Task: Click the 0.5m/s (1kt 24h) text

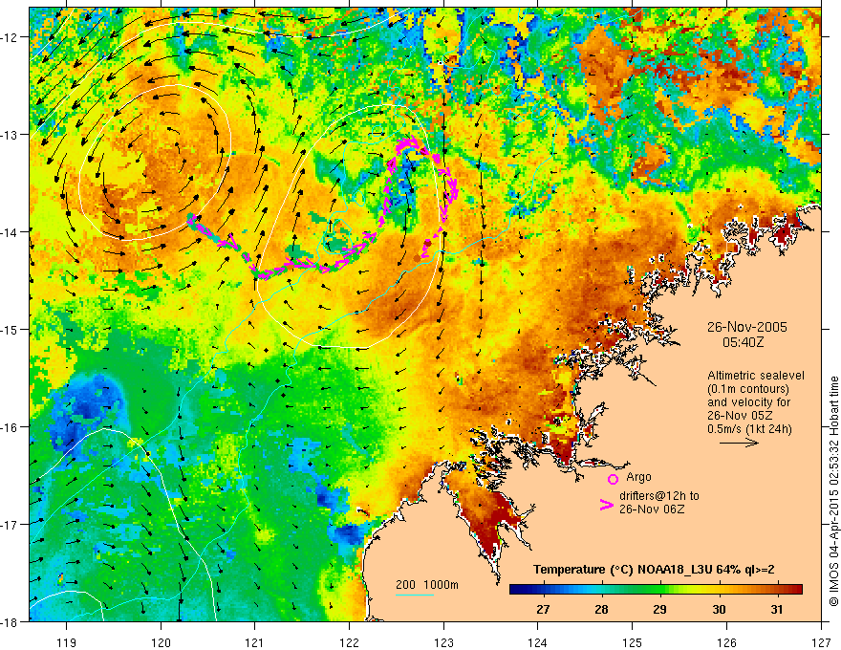Action: [x=749, y=429]
